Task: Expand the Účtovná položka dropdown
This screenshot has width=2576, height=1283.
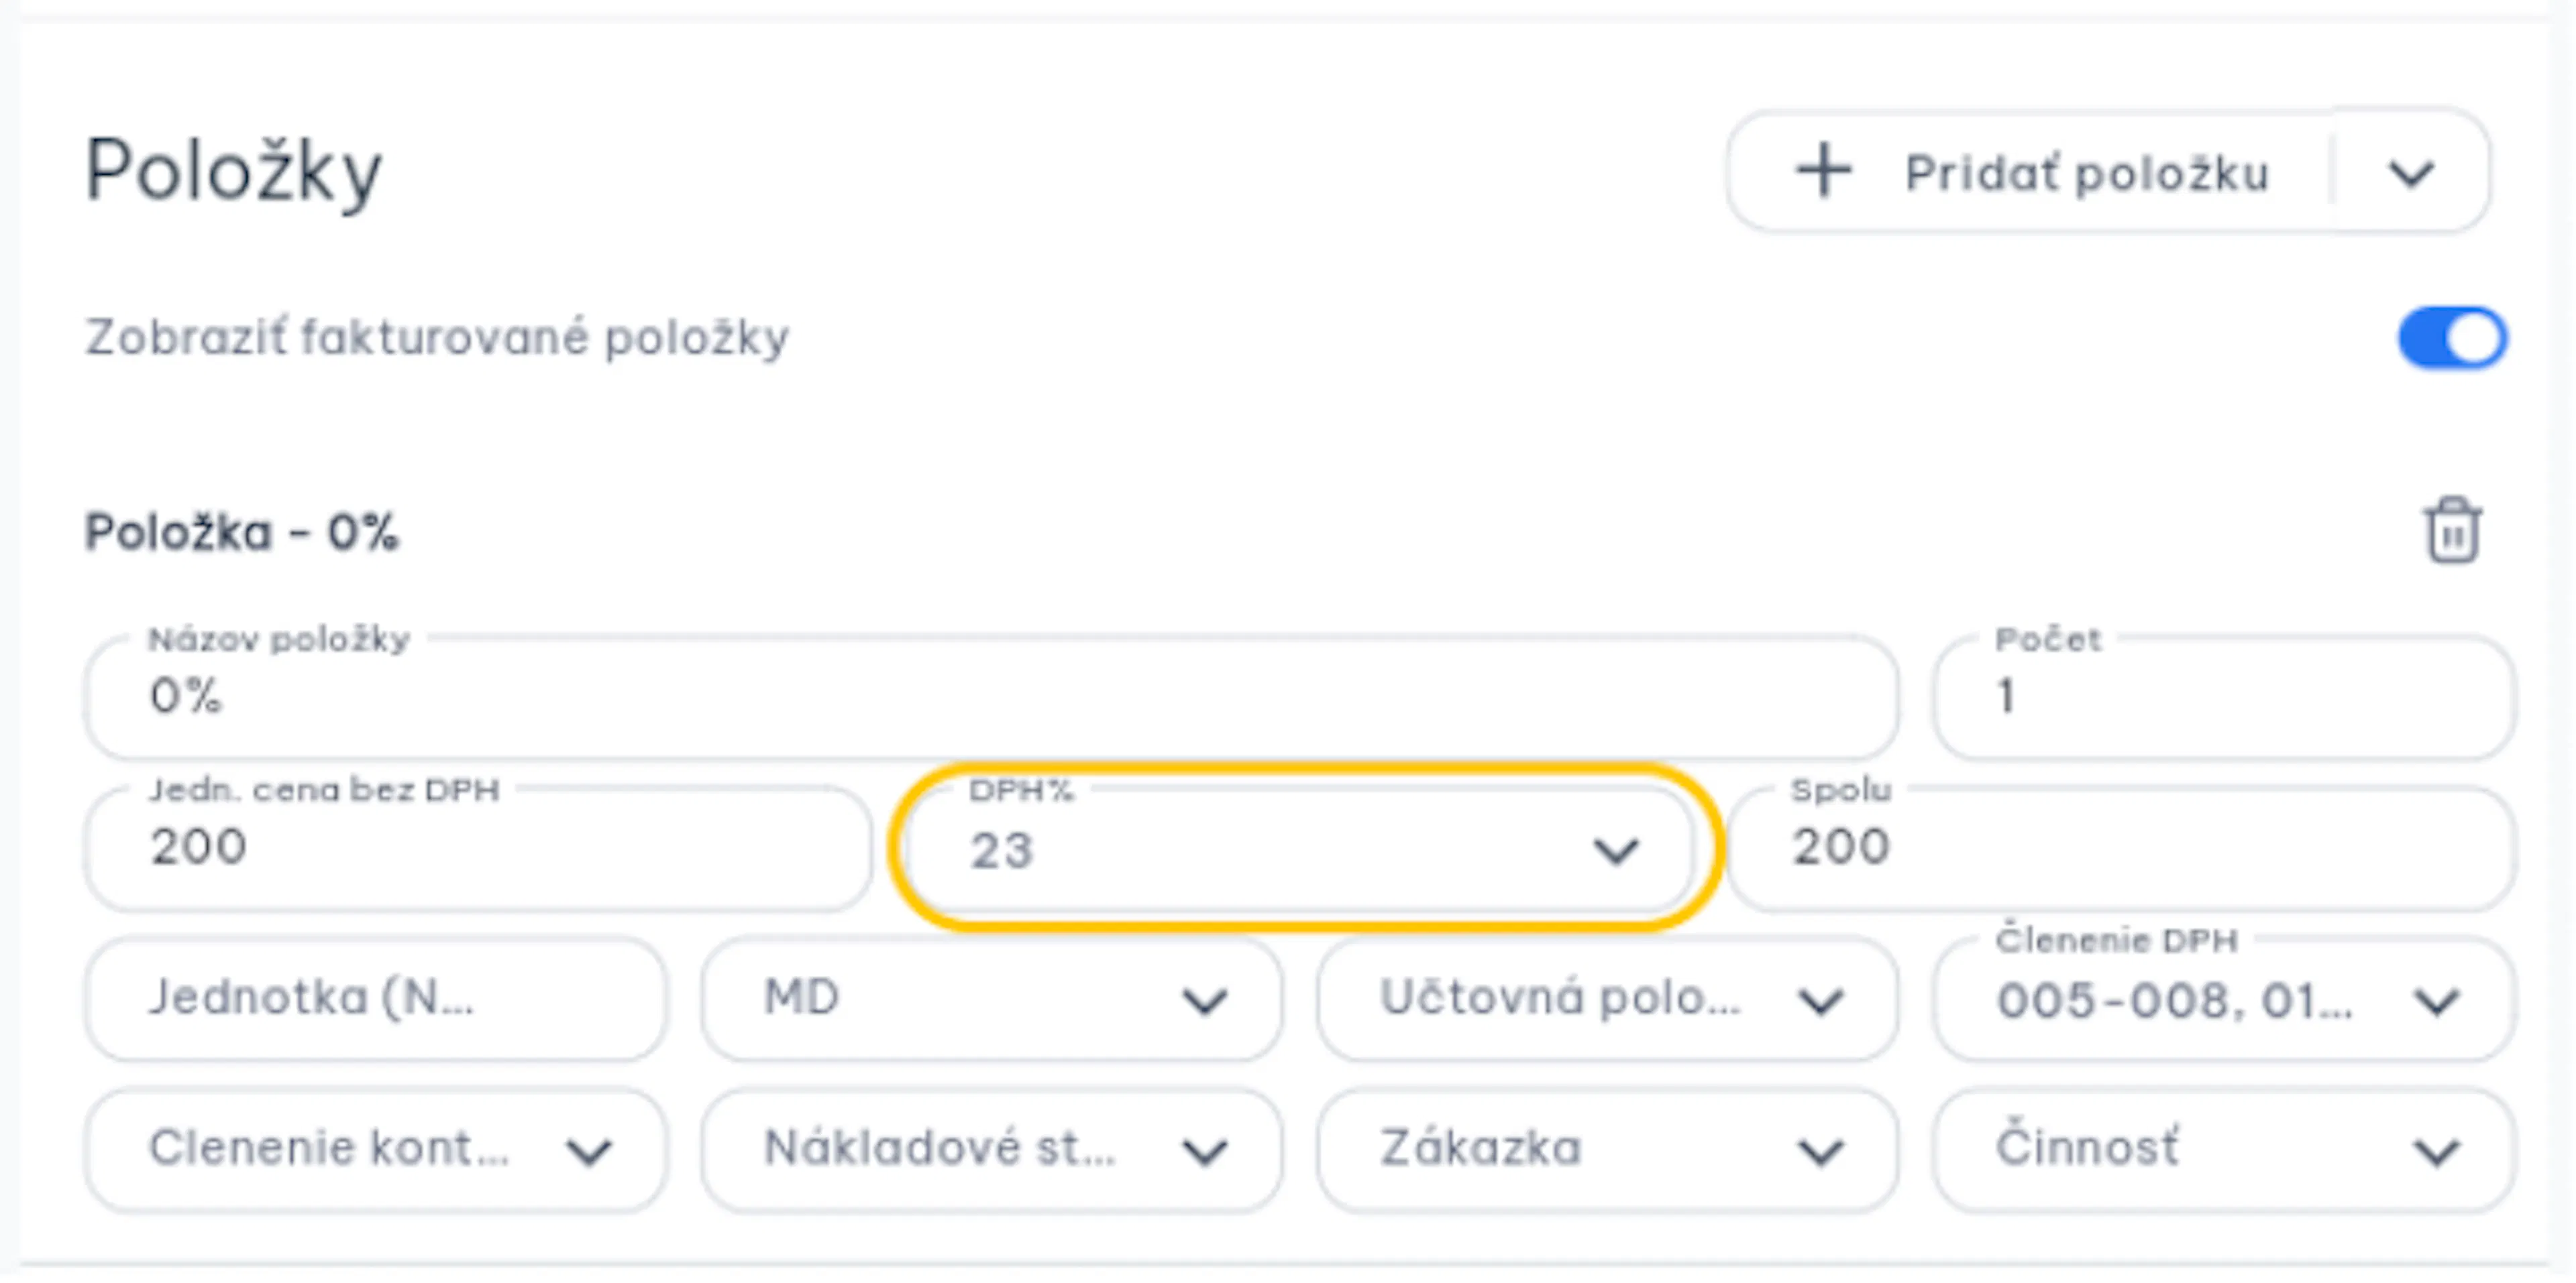Action: pos(1606,998)
